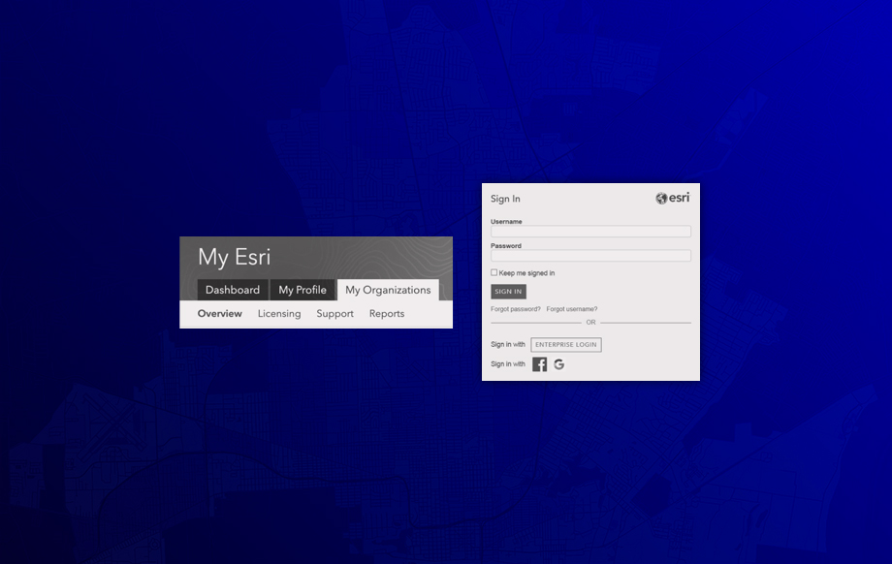The width and height of the screenshot is (892, 564).
Task: Navigate to the Support section
Action: pos(334,314)
